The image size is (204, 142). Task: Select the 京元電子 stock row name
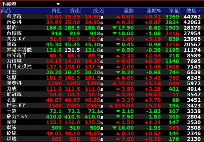tap(17, 56)
